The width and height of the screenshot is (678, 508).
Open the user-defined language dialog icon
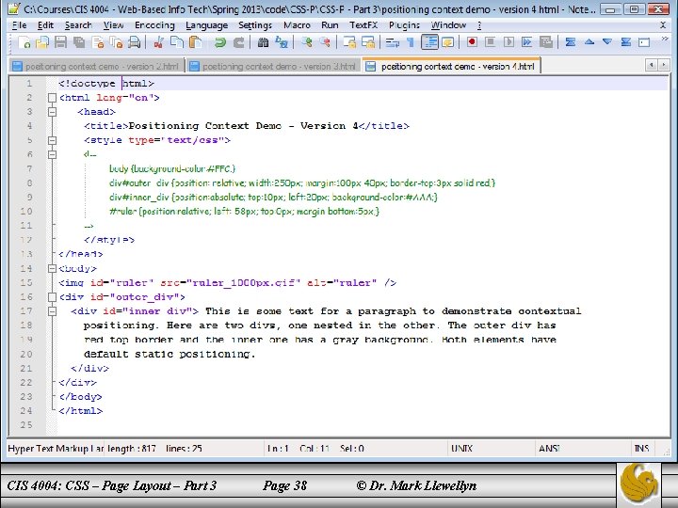click(447, 42)
